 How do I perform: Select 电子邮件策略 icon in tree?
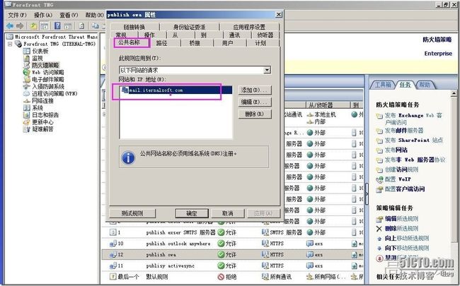[x=26, y=79]
